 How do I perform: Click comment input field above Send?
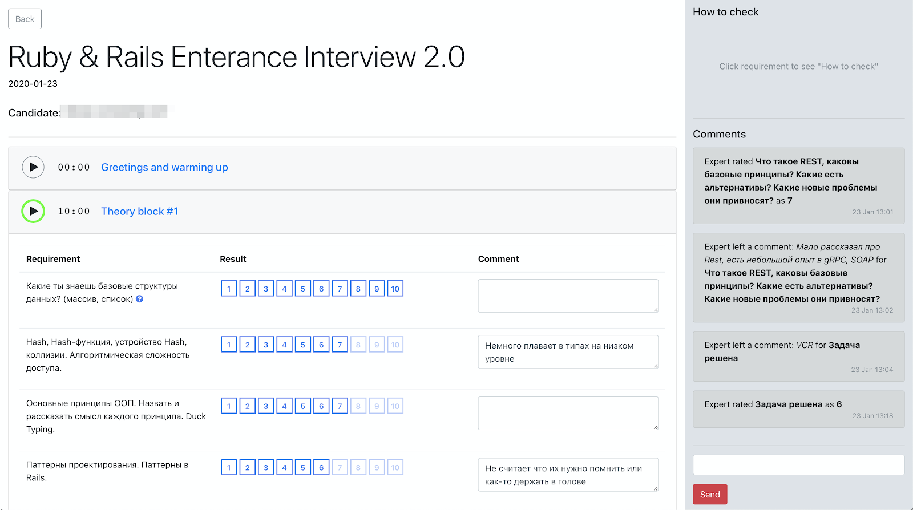click(x=798, y=465)
